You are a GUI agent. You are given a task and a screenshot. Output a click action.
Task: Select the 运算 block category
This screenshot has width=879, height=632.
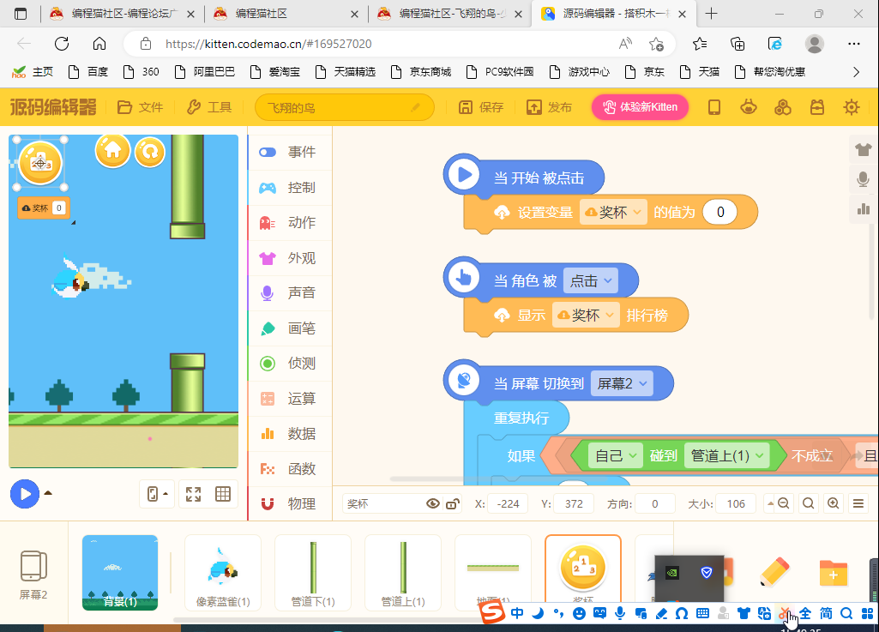[290, 399]
